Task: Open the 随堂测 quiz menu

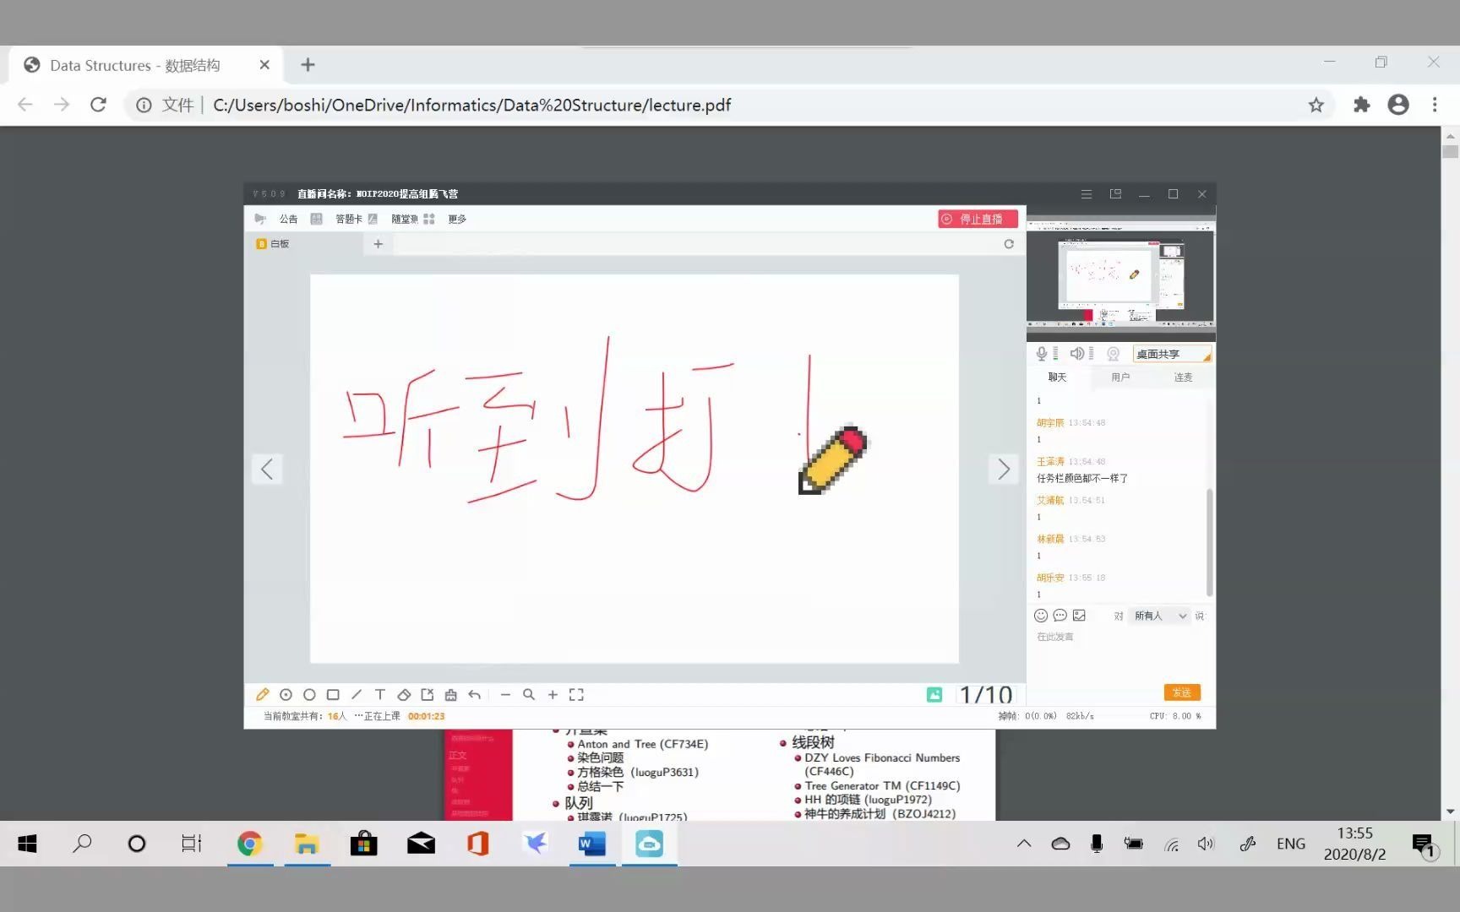Action: 405,219
